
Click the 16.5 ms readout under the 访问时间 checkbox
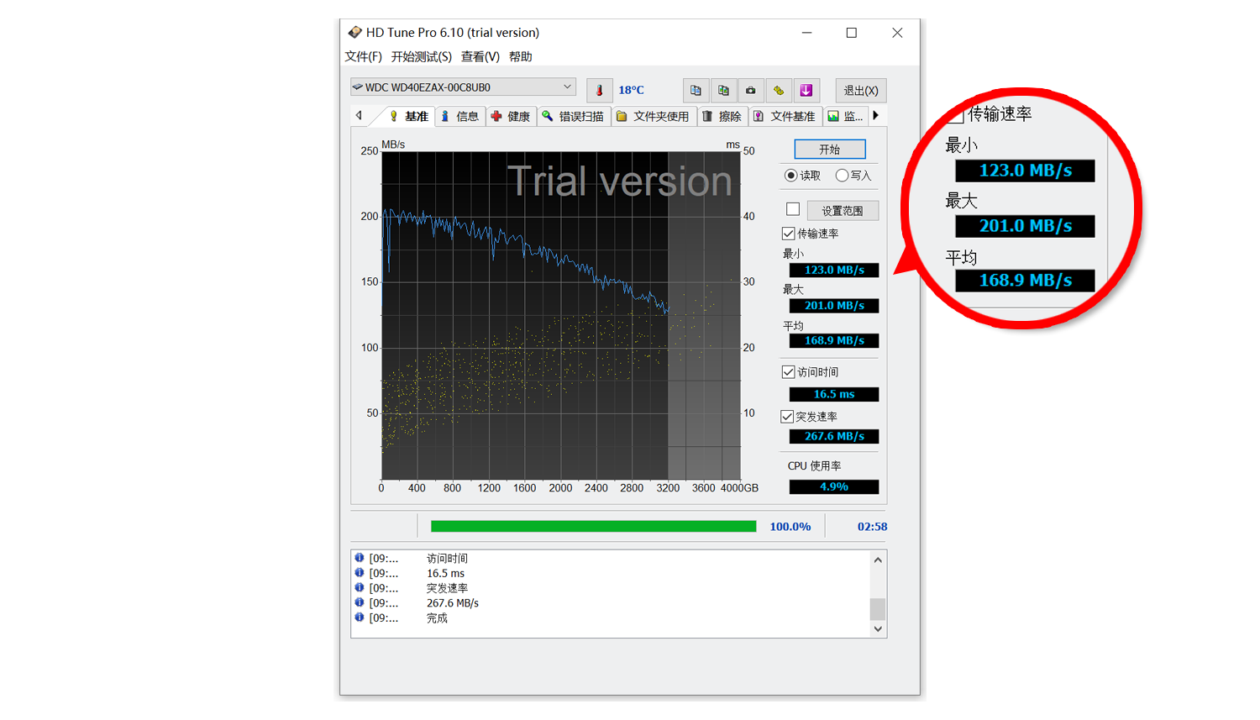(834, 394)
